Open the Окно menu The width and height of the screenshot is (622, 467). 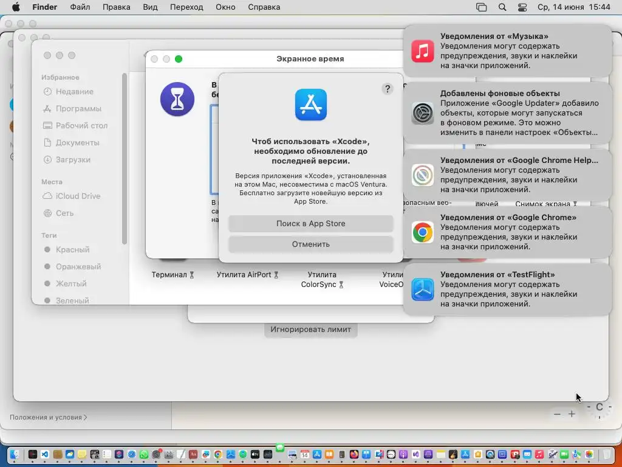point(225,7)
